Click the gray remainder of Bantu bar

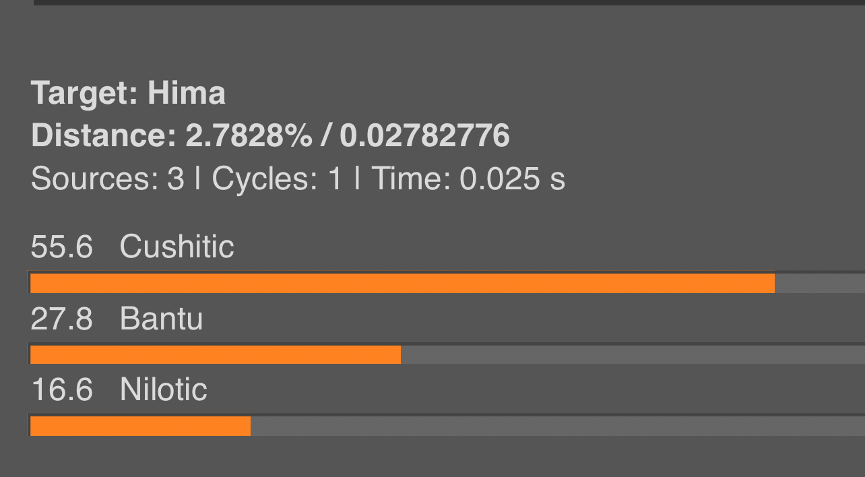pyautogui.click(x=633, y=354)
